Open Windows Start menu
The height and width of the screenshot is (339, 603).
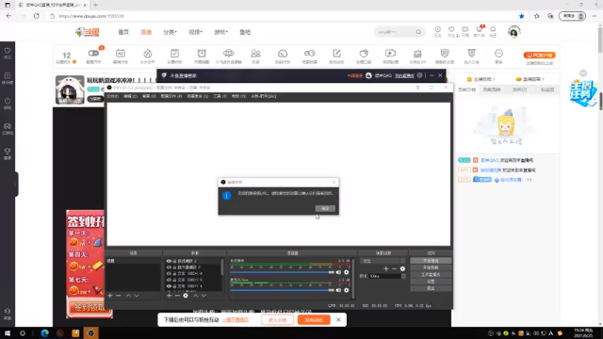pyautogui.click(x=8, y=333)
